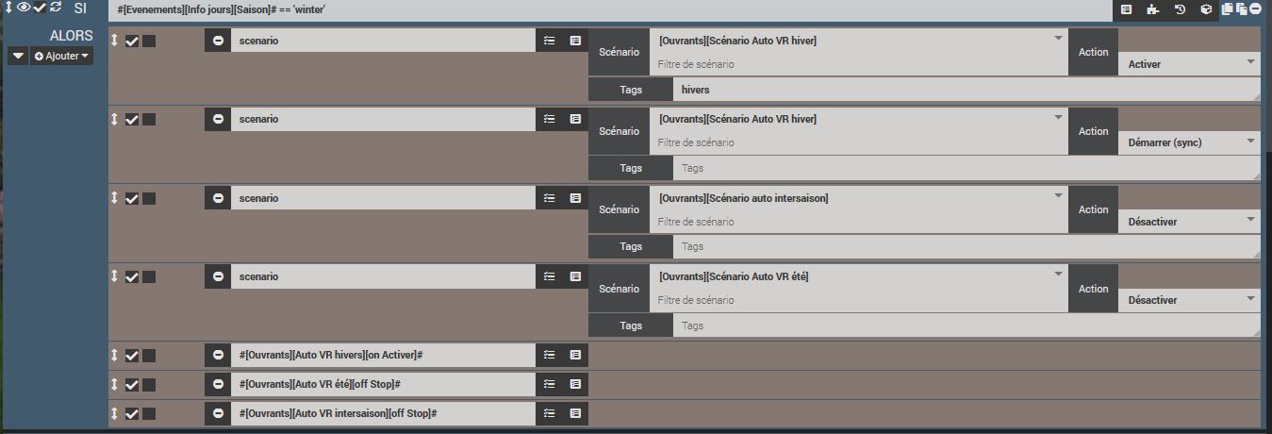Click the caret button left of Ajouter
This screenshot has height=434, width=1272.
[18, 57]
